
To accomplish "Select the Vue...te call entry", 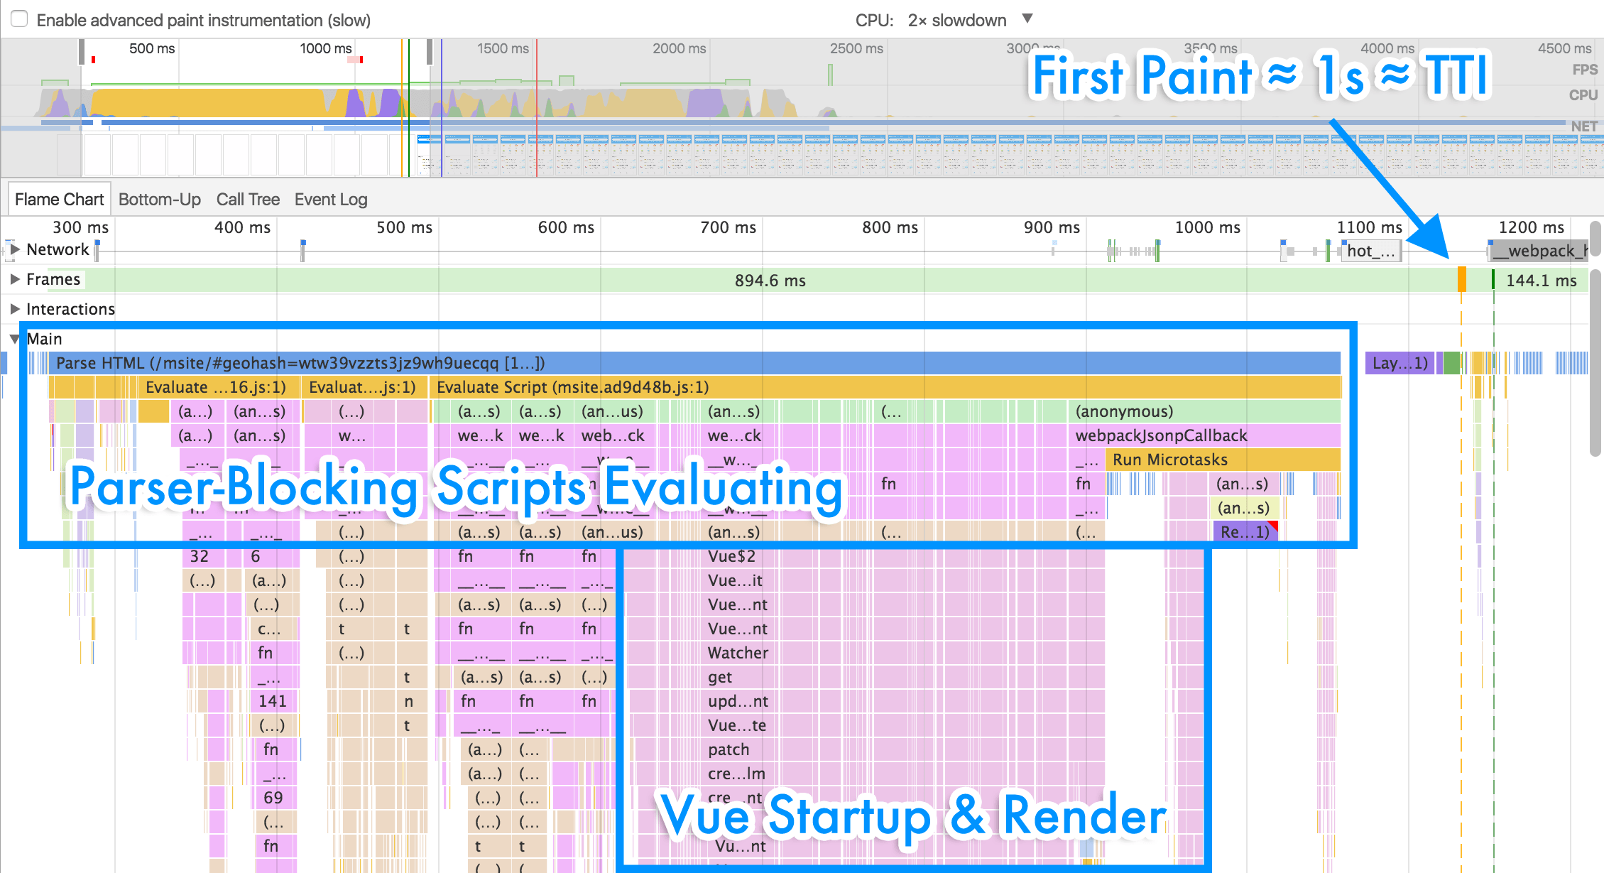I will (x=736, y=725).
